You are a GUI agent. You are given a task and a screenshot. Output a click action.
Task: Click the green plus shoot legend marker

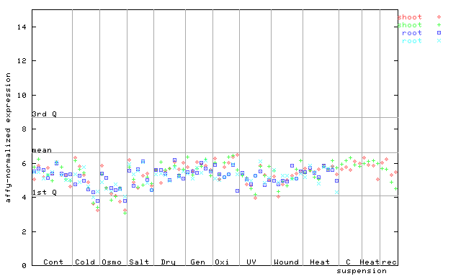[439, 25]
